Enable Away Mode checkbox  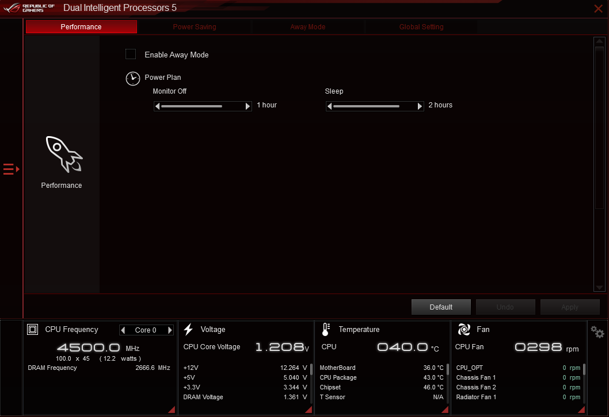point(131,55)
